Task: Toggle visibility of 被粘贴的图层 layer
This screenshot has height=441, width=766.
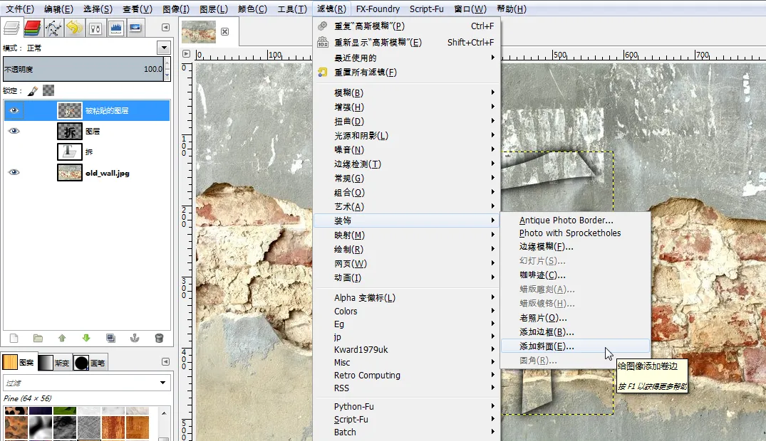Action: [14, 111]
